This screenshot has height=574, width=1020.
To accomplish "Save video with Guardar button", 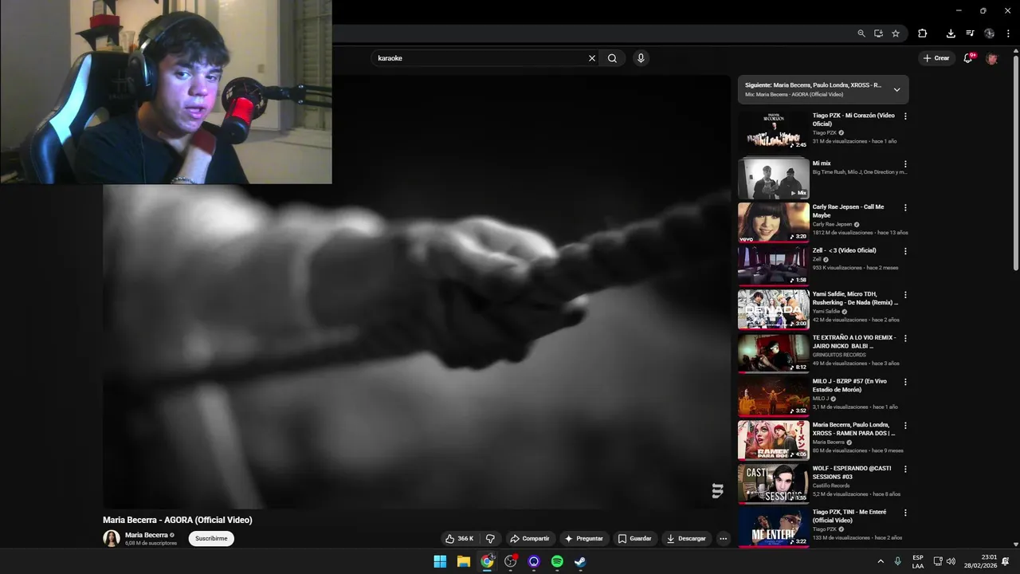I will 635,539.
